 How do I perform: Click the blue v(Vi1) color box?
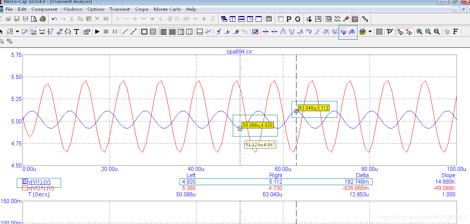(25, 182)
